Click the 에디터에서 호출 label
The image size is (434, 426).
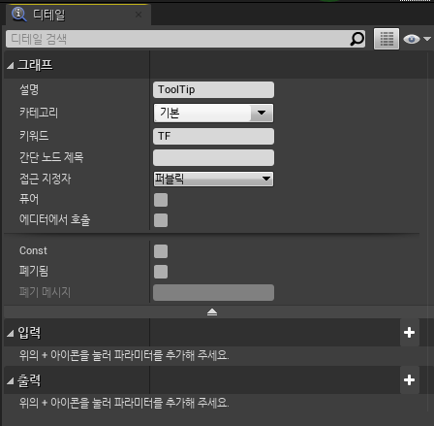pyautogui.click(x=55, y=220)
